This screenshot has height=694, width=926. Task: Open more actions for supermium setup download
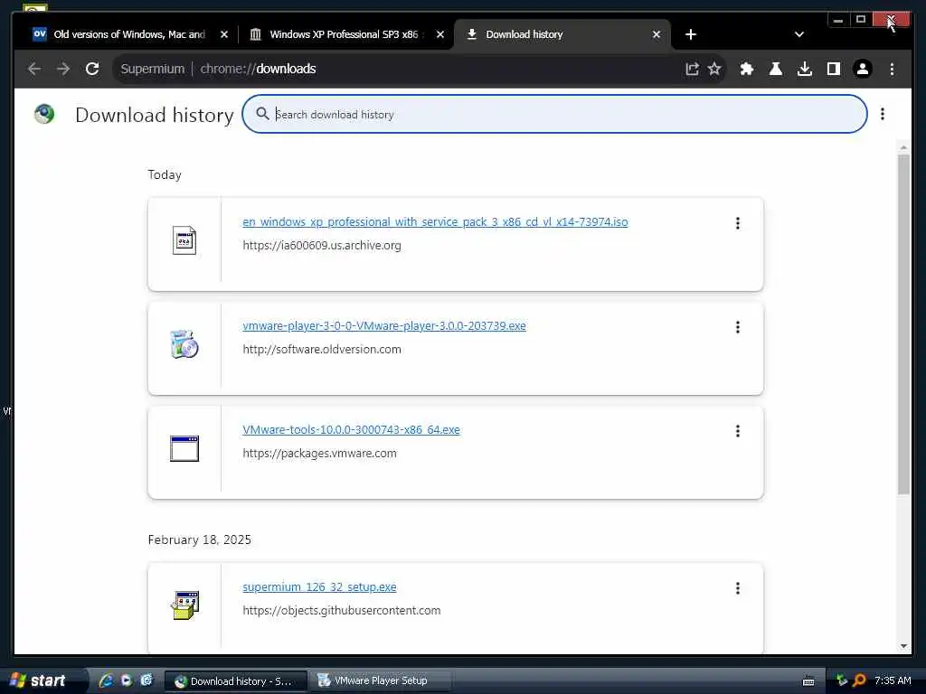tap(738, 587)
